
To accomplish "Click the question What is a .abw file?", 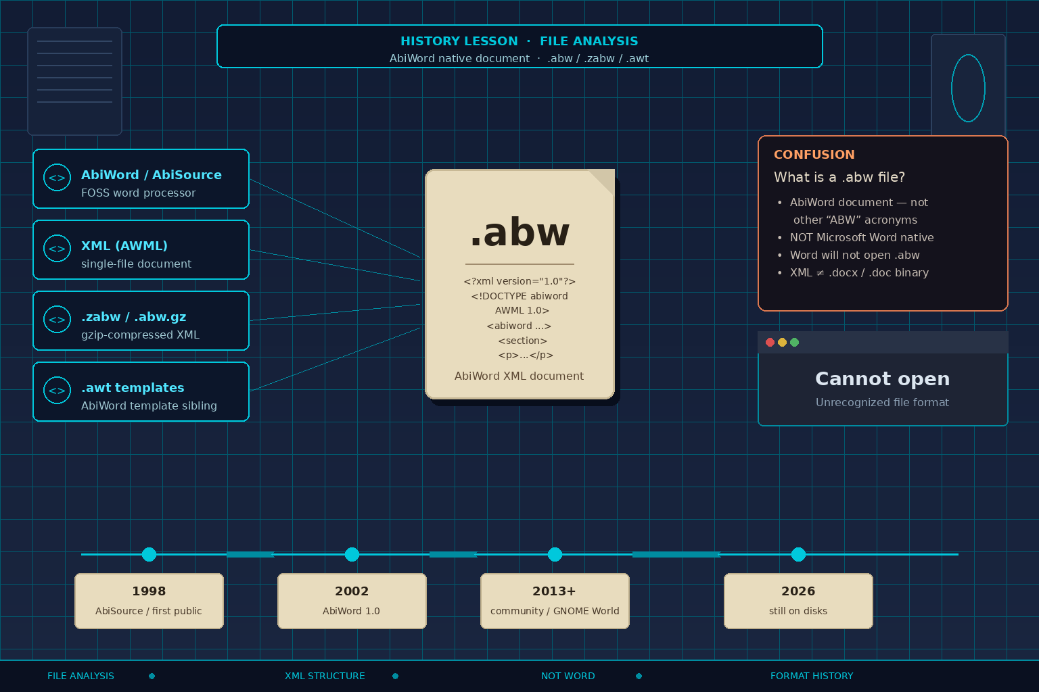I will [839, 177].
